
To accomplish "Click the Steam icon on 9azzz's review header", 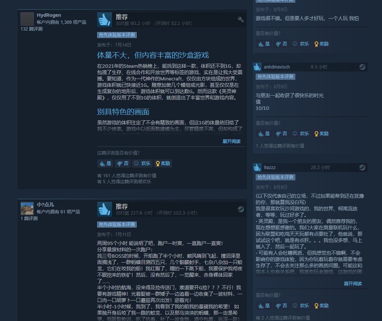I will point(362,168).
